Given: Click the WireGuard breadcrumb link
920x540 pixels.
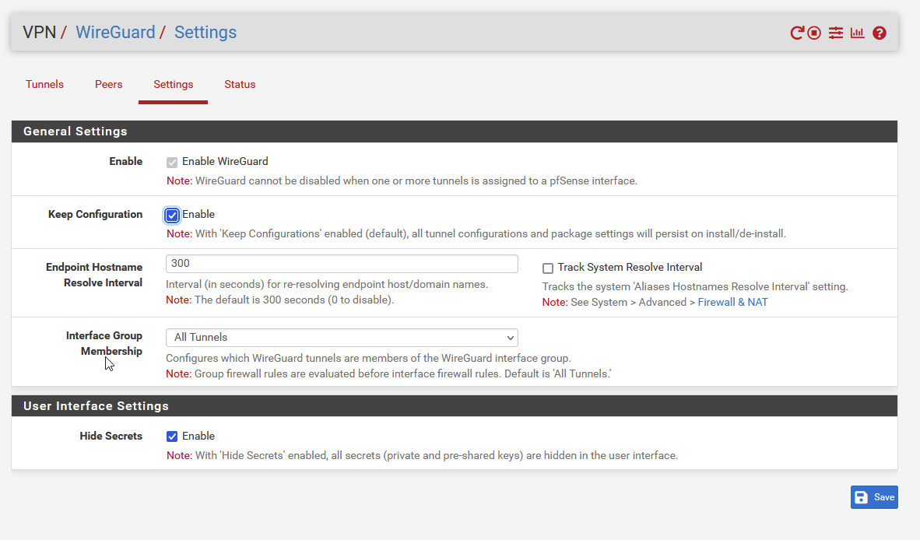Looking at the screenshot, I should (115, 33).
